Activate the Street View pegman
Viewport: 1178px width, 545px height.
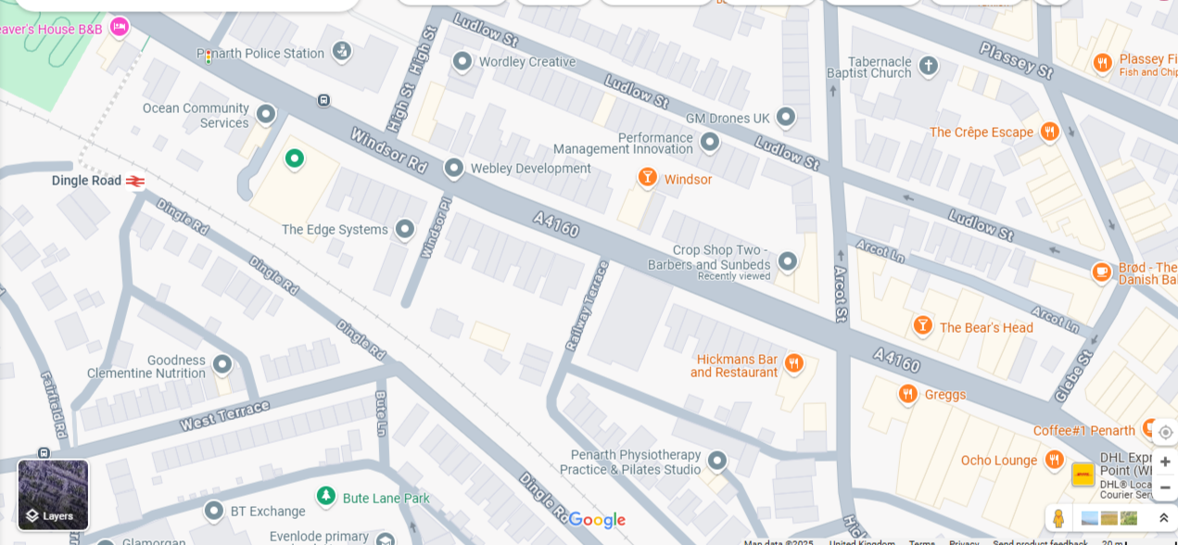1058,518
